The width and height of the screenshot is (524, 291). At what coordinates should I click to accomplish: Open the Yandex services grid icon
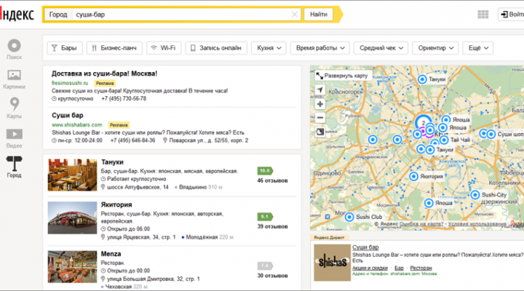click(x=483, y=15)
